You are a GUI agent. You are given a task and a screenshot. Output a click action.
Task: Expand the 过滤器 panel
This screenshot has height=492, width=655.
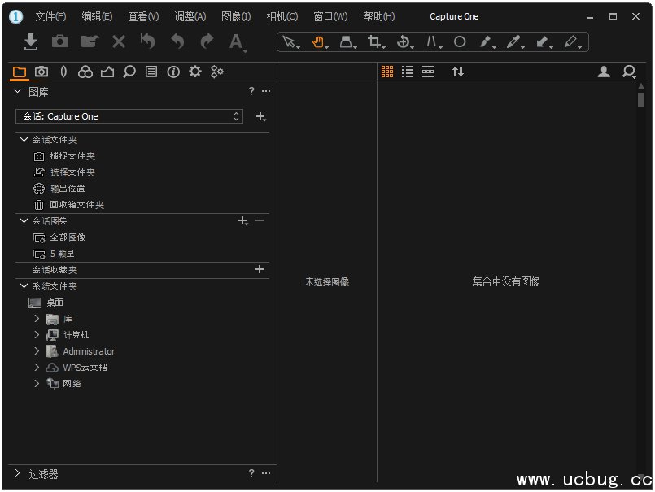18,473
